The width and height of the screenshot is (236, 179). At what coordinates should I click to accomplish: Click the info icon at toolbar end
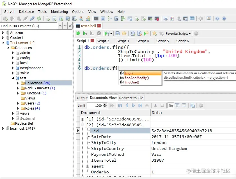(x=224, y=19)
